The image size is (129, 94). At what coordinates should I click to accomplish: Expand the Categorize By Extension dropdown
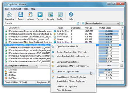click(21, 66)
